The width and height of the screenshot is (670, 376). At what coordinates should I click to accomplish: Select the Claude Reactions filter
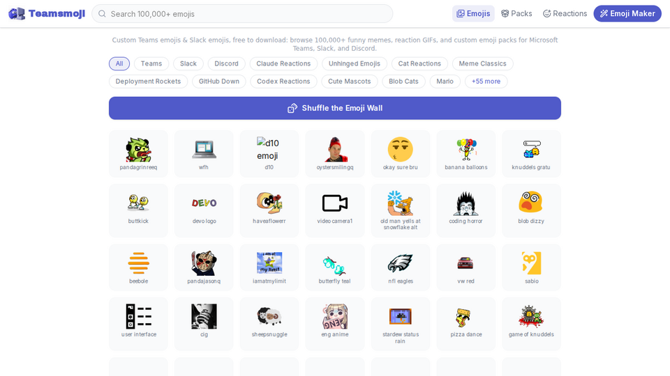coord(283,63)
